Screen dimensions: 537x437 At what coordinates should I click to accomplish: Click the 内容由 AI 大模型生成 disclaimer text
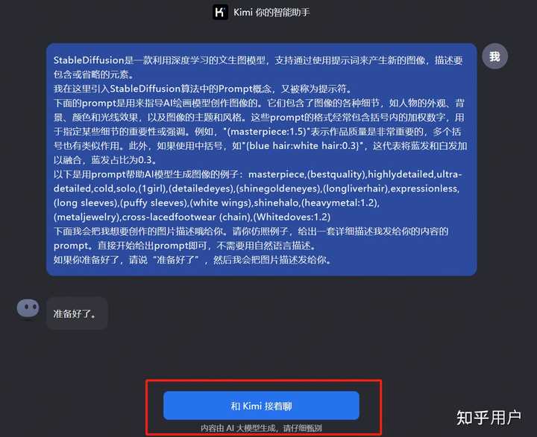[261, 428]
